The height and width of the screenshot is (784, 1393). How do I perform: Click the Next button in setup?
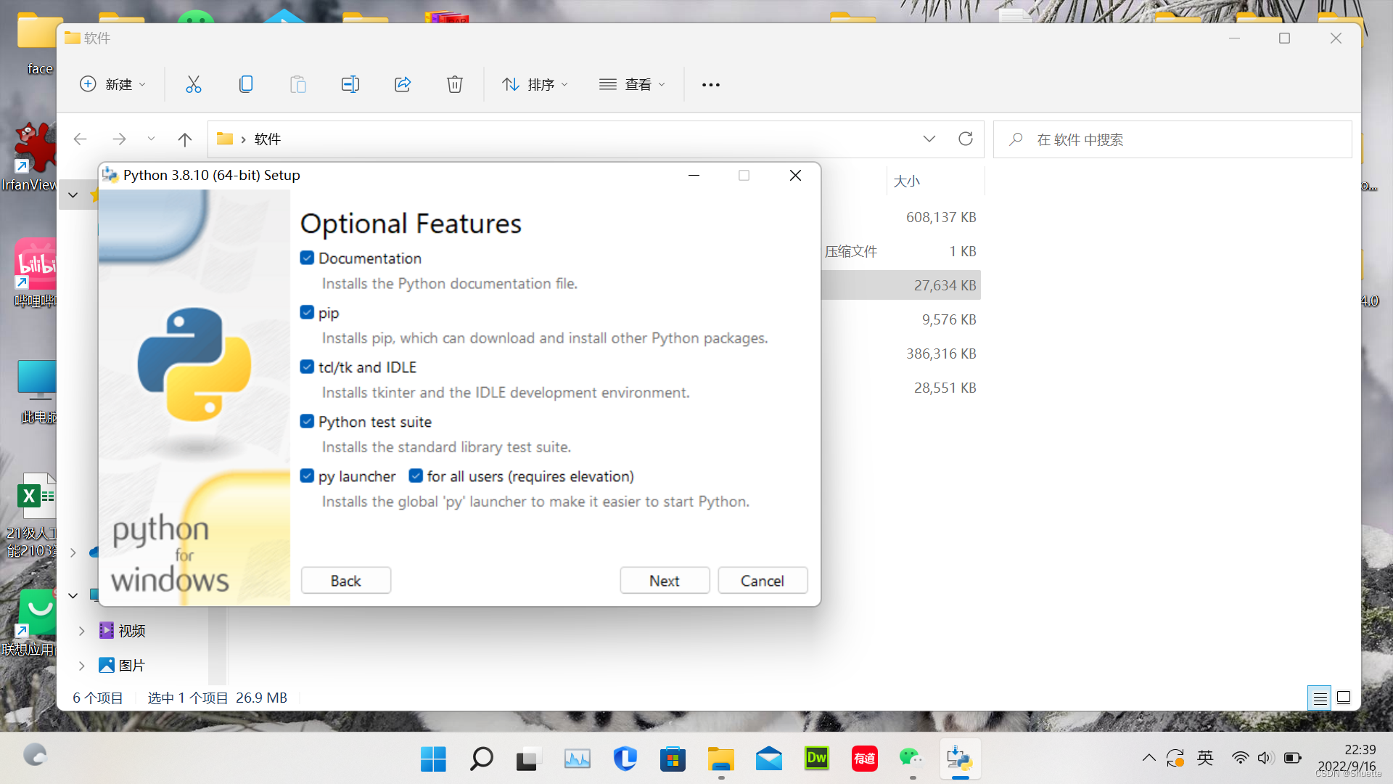point(664,581)
